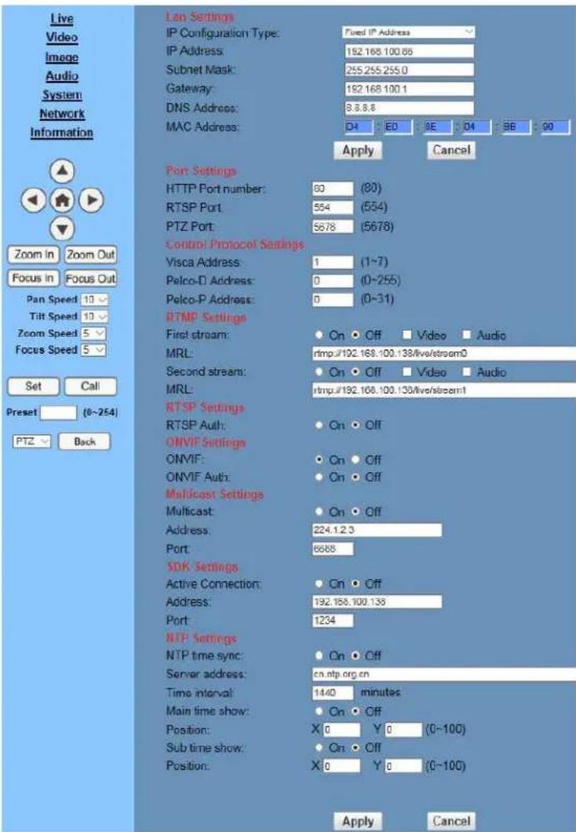This screenshot has height=832, width=576.
Task: Enable Audio for Second stream
Action: 466,372
